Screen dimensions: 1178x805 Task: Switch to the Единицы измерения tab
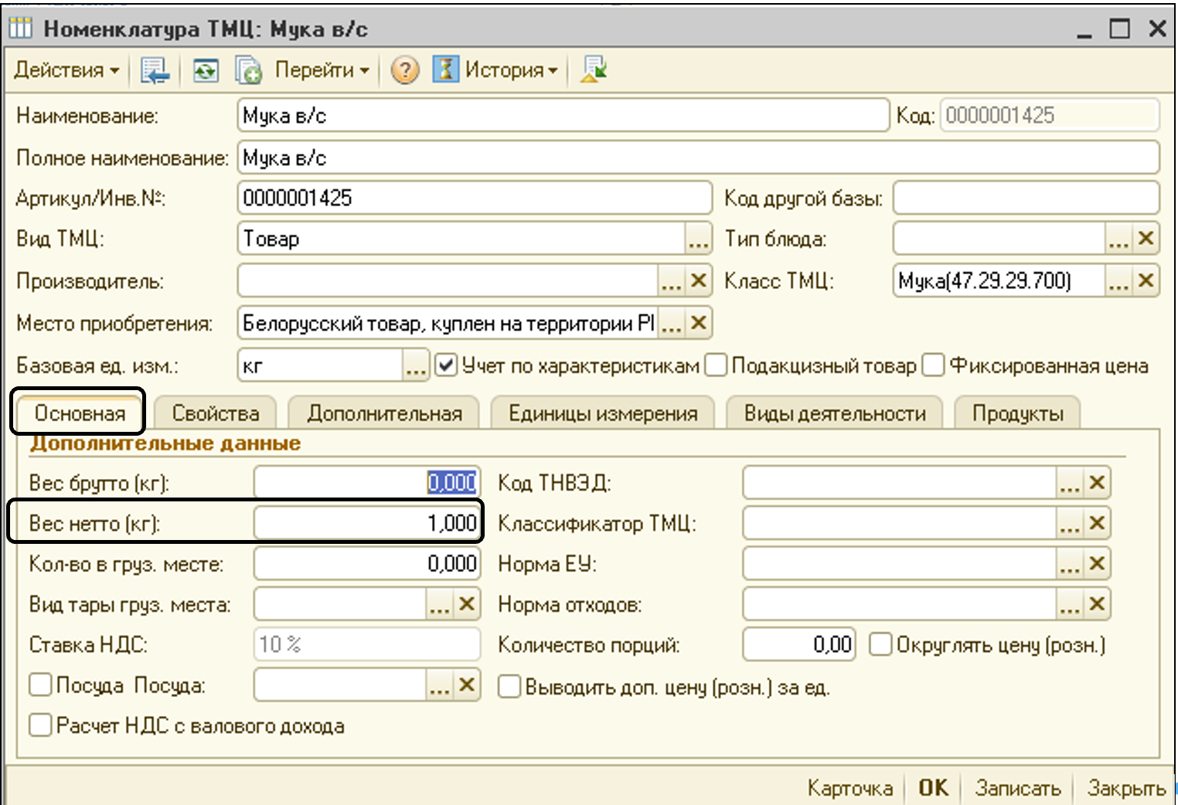coord(603,413)
